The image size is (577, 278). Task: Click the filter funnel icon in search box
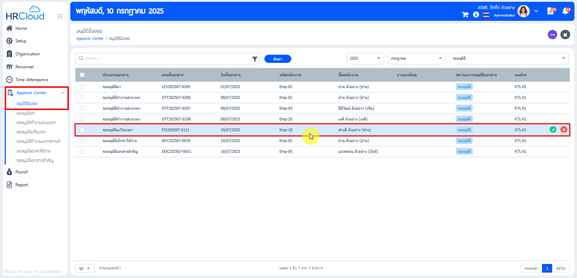(255, 59)
